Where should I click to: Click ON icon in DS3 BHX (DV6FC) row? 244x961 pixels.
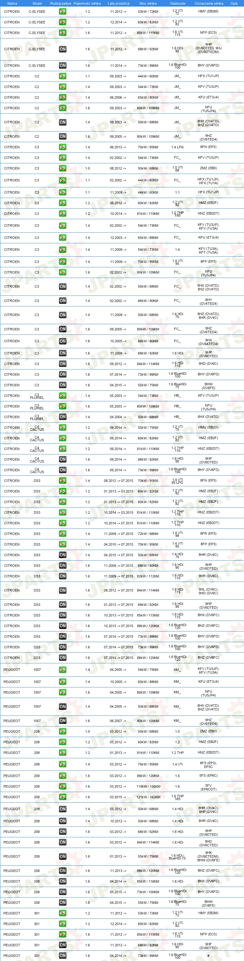coord(63,615)
